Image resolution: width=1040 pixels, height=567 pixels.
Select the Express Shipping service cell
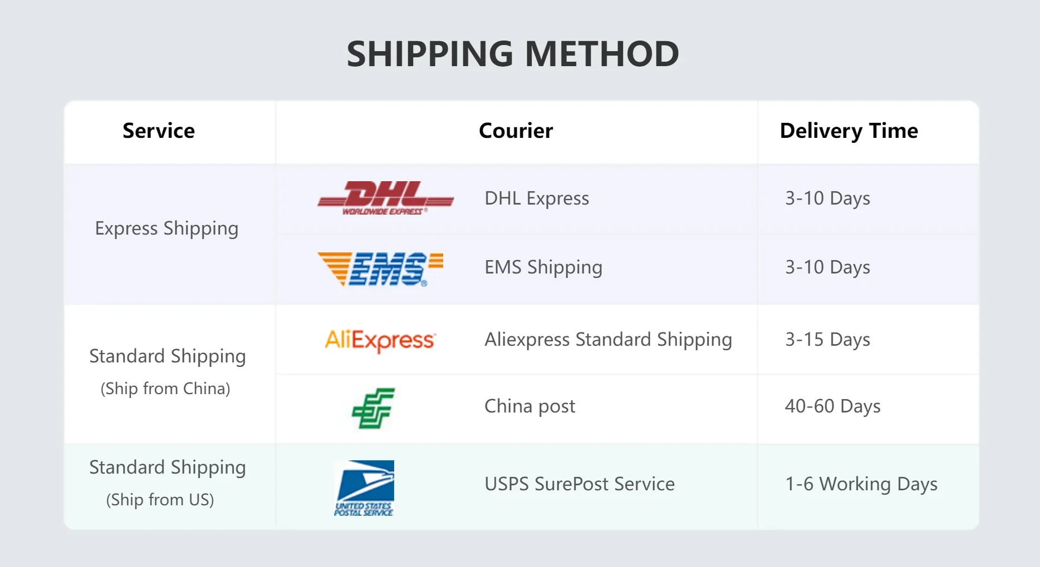(x=166, y=228)
